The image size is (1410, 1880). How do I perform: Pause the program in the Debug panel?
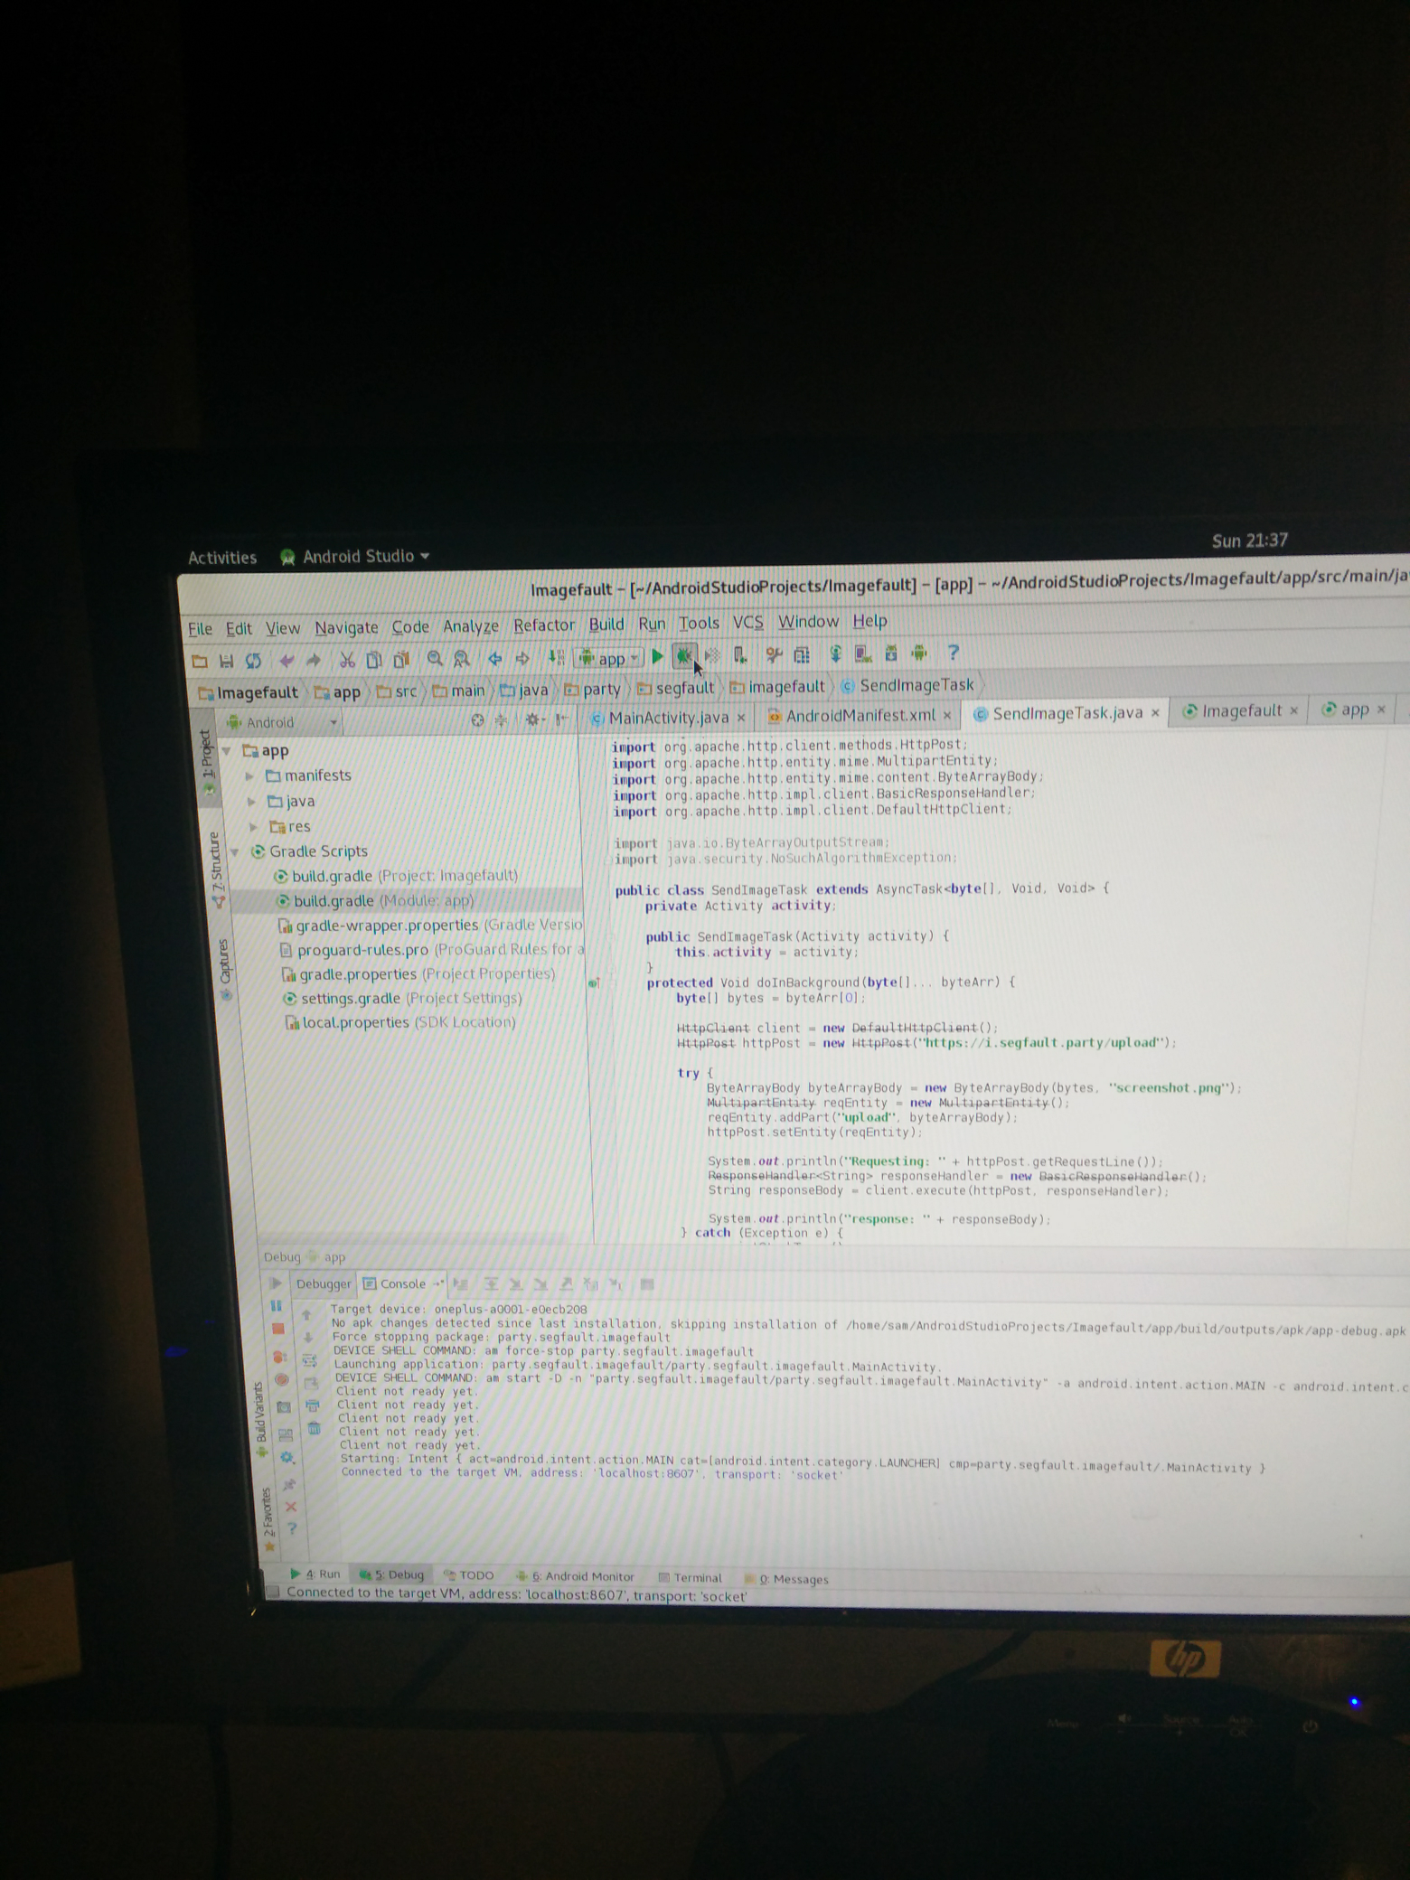[x=277, y=1306]
